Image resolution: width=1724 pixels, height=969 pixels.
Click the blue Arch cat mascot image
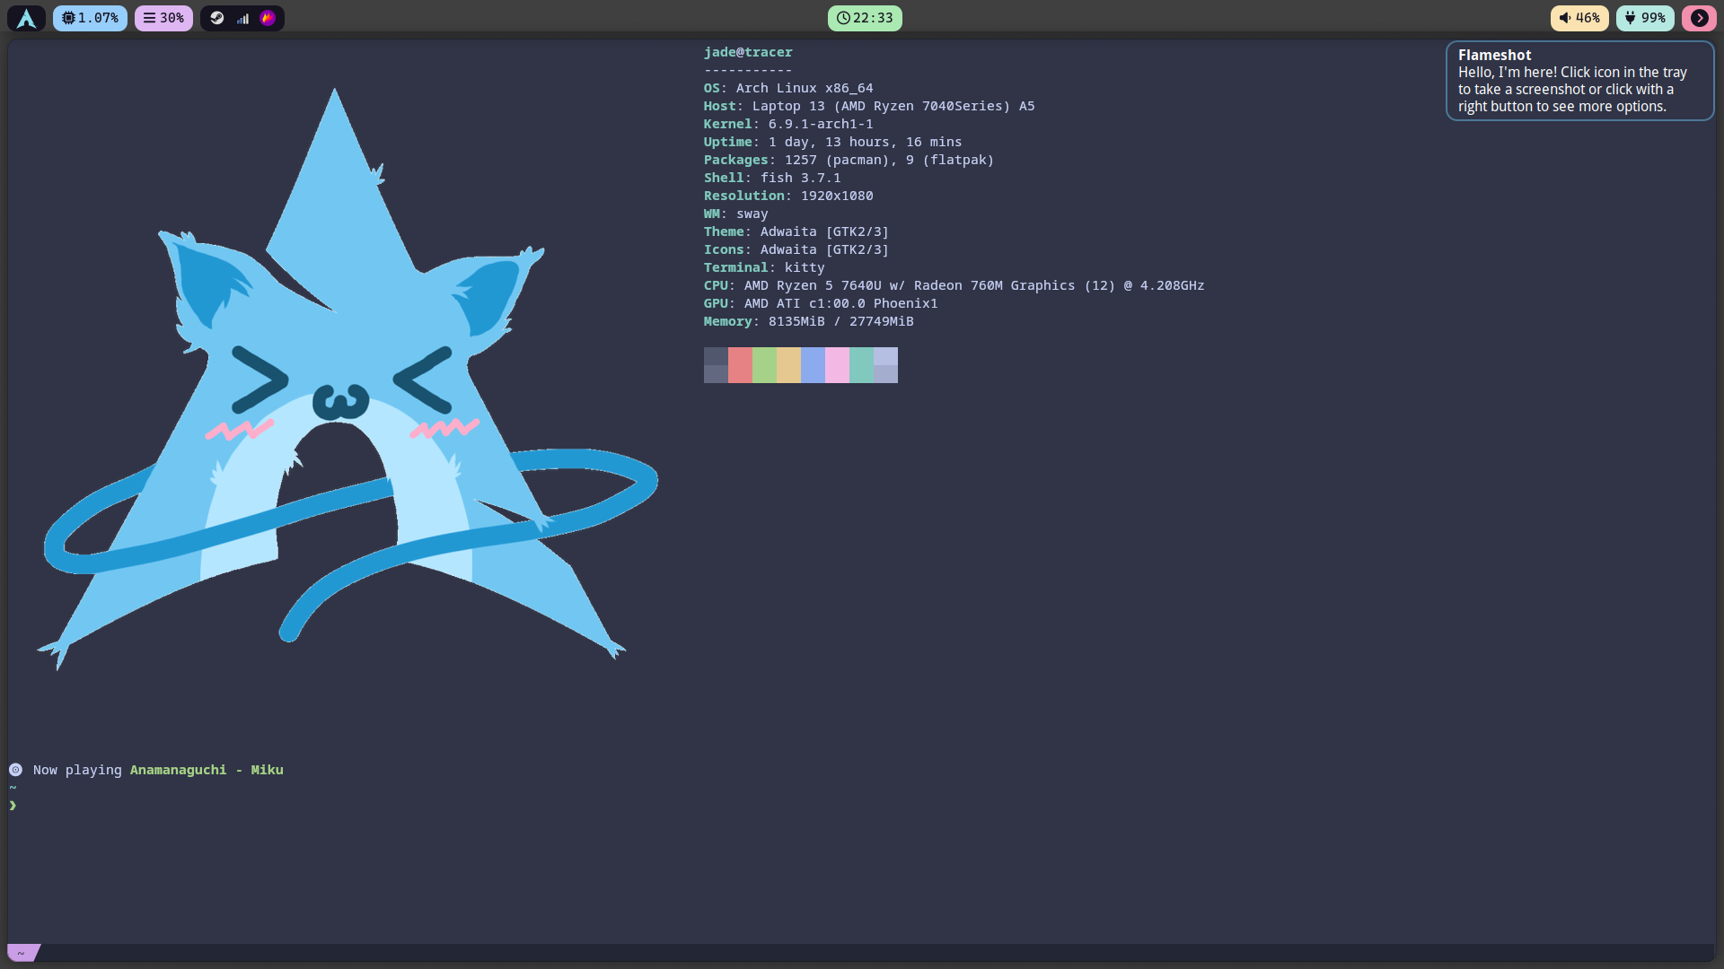pyautogui.click(x=341, y=377)
